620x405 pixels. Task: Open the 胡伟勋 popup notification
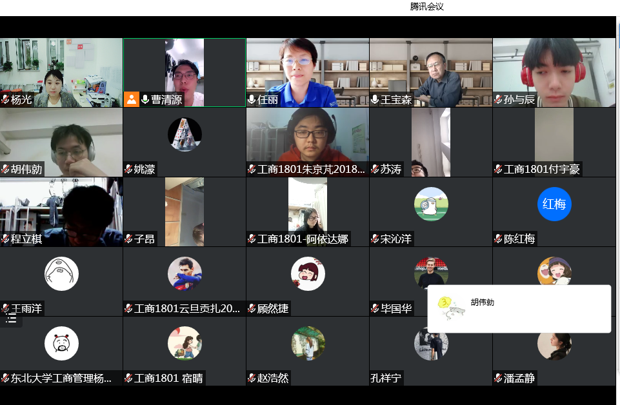point(519,309)
